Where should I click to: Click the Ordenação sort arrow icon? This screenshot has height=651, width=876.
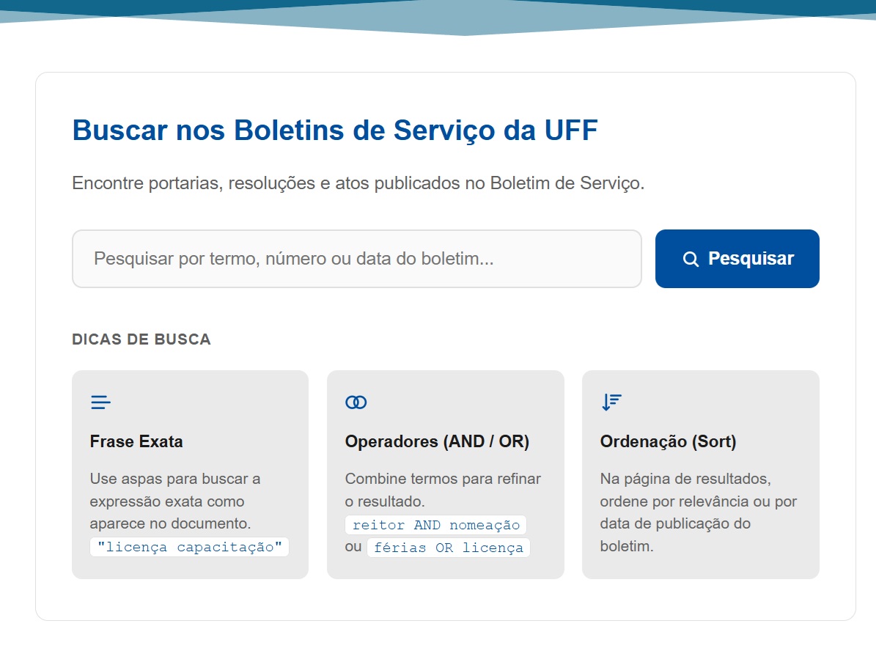pyautogui.click(x=611, y=402)
